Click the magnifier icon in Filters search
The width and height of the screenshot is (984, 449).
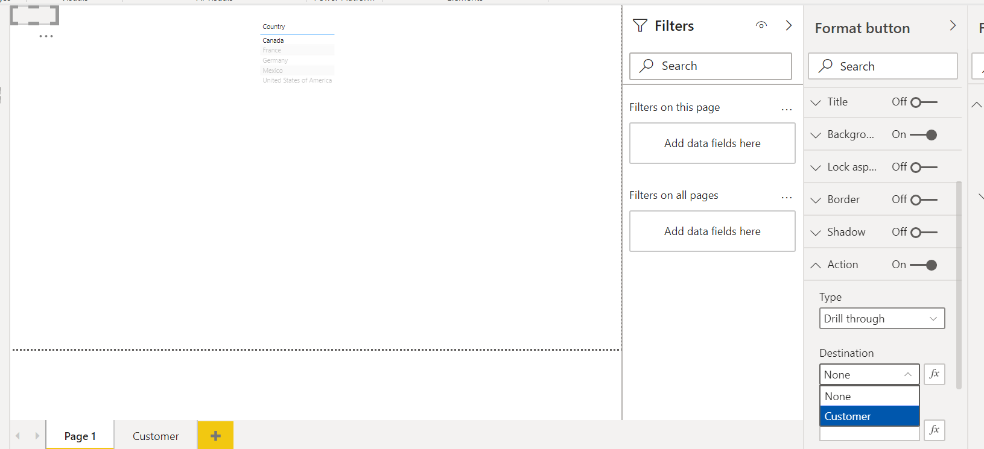coord(647,66)
